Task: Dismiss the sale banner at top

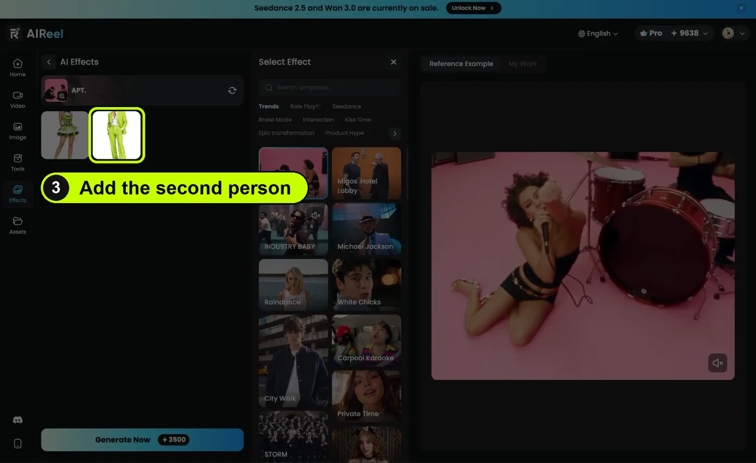Action: (x=741, y=8)
